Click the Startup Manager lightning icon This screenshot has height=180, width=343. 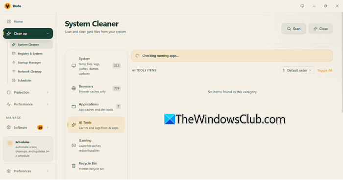pyautogui.click(x=14, y=62)
